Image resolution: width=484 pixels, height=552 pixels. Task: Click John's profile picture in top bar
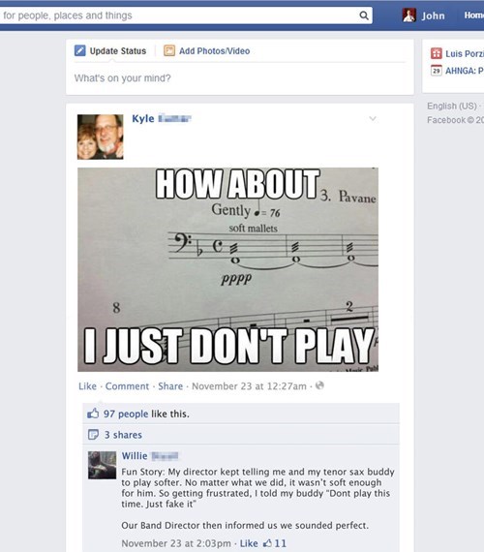point(409,15)
